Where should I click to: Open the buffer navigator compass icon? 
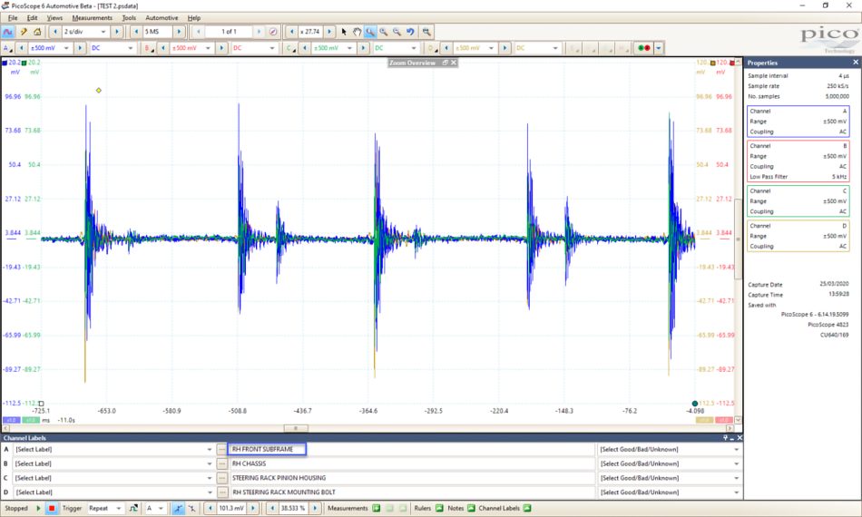[273, 32]
